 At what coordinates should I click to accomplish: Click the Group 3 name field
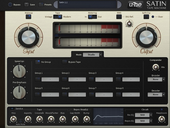point(104,79)
